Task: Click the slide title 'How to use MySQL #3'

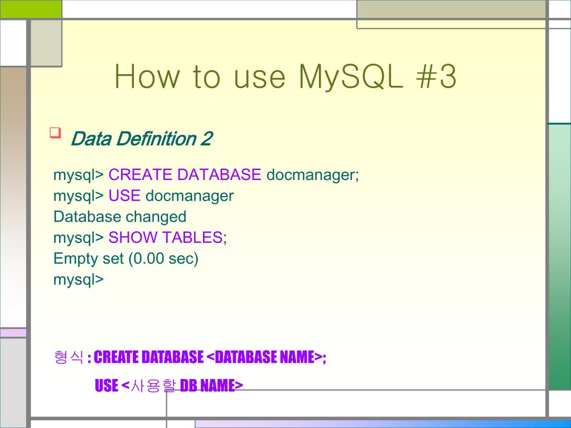Action: 285,77
